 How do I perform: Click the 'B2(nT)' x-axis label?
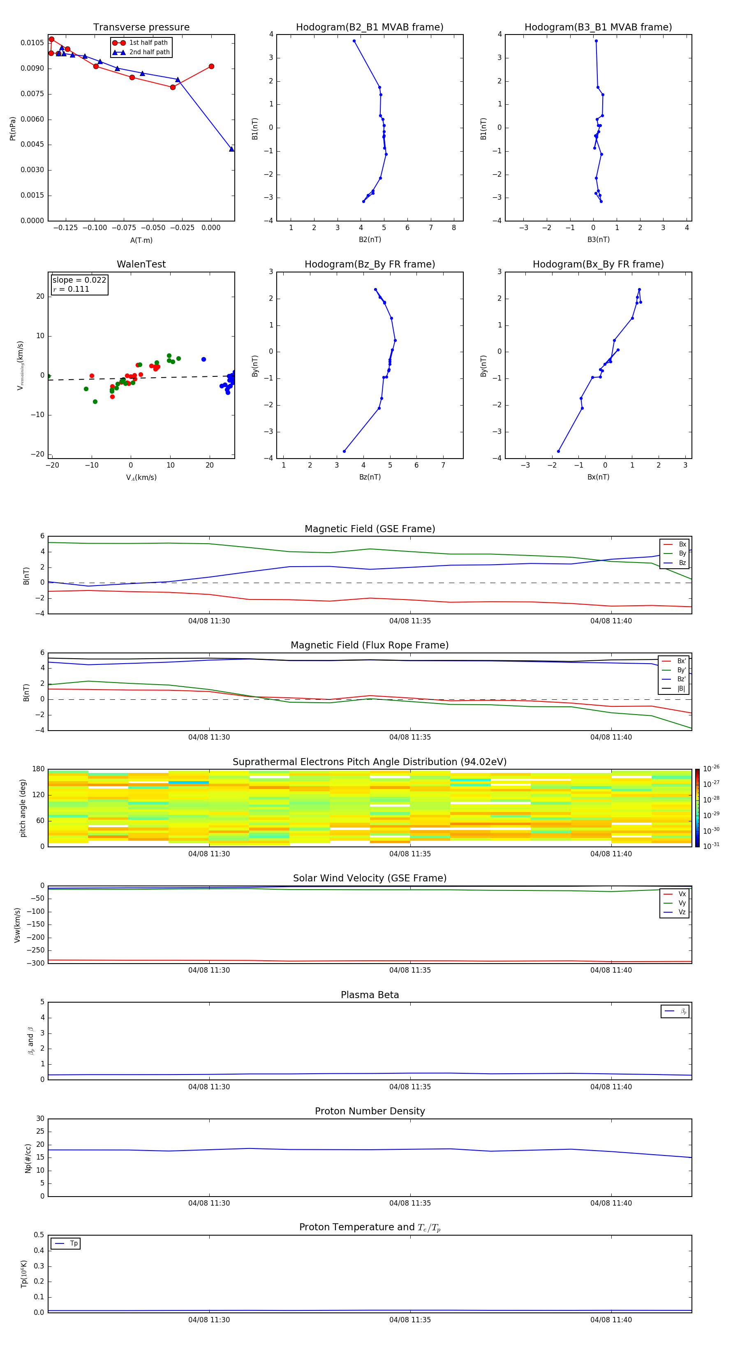point(370,240)
